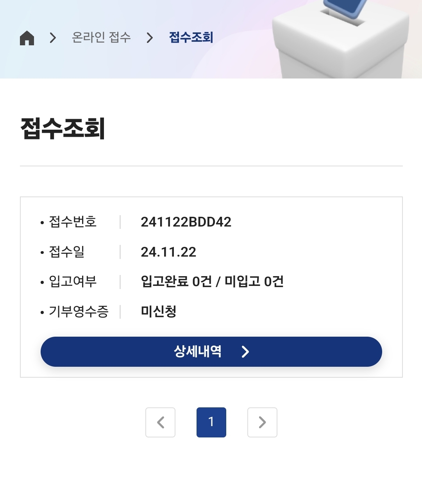Go to the home page icon
This screenshot has height=489, width=422.
pos(27,38)
